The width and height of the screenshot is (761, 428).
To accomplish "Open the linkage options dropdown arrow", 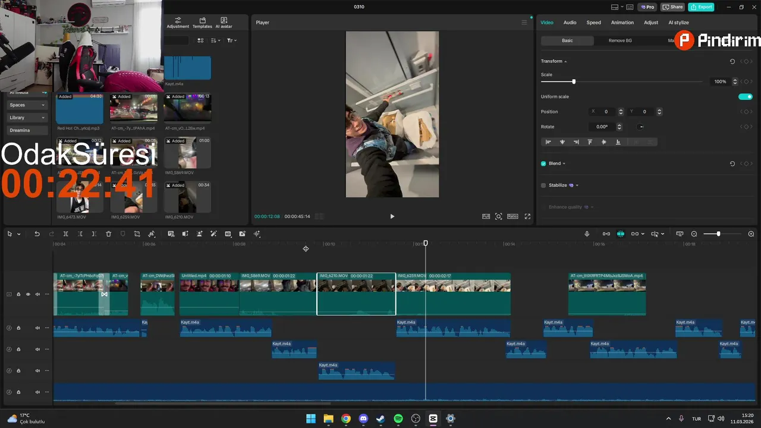I will point(643,234).
